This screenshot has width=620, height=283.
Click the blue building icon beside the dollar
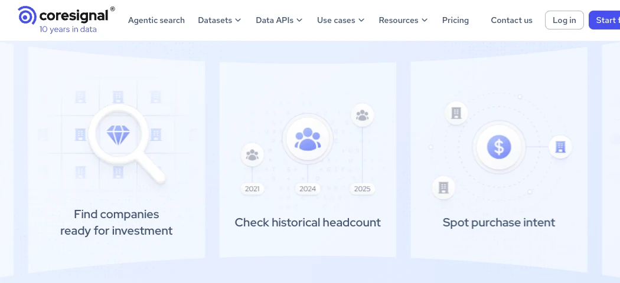pyautogui.click(x=560, y=147)
